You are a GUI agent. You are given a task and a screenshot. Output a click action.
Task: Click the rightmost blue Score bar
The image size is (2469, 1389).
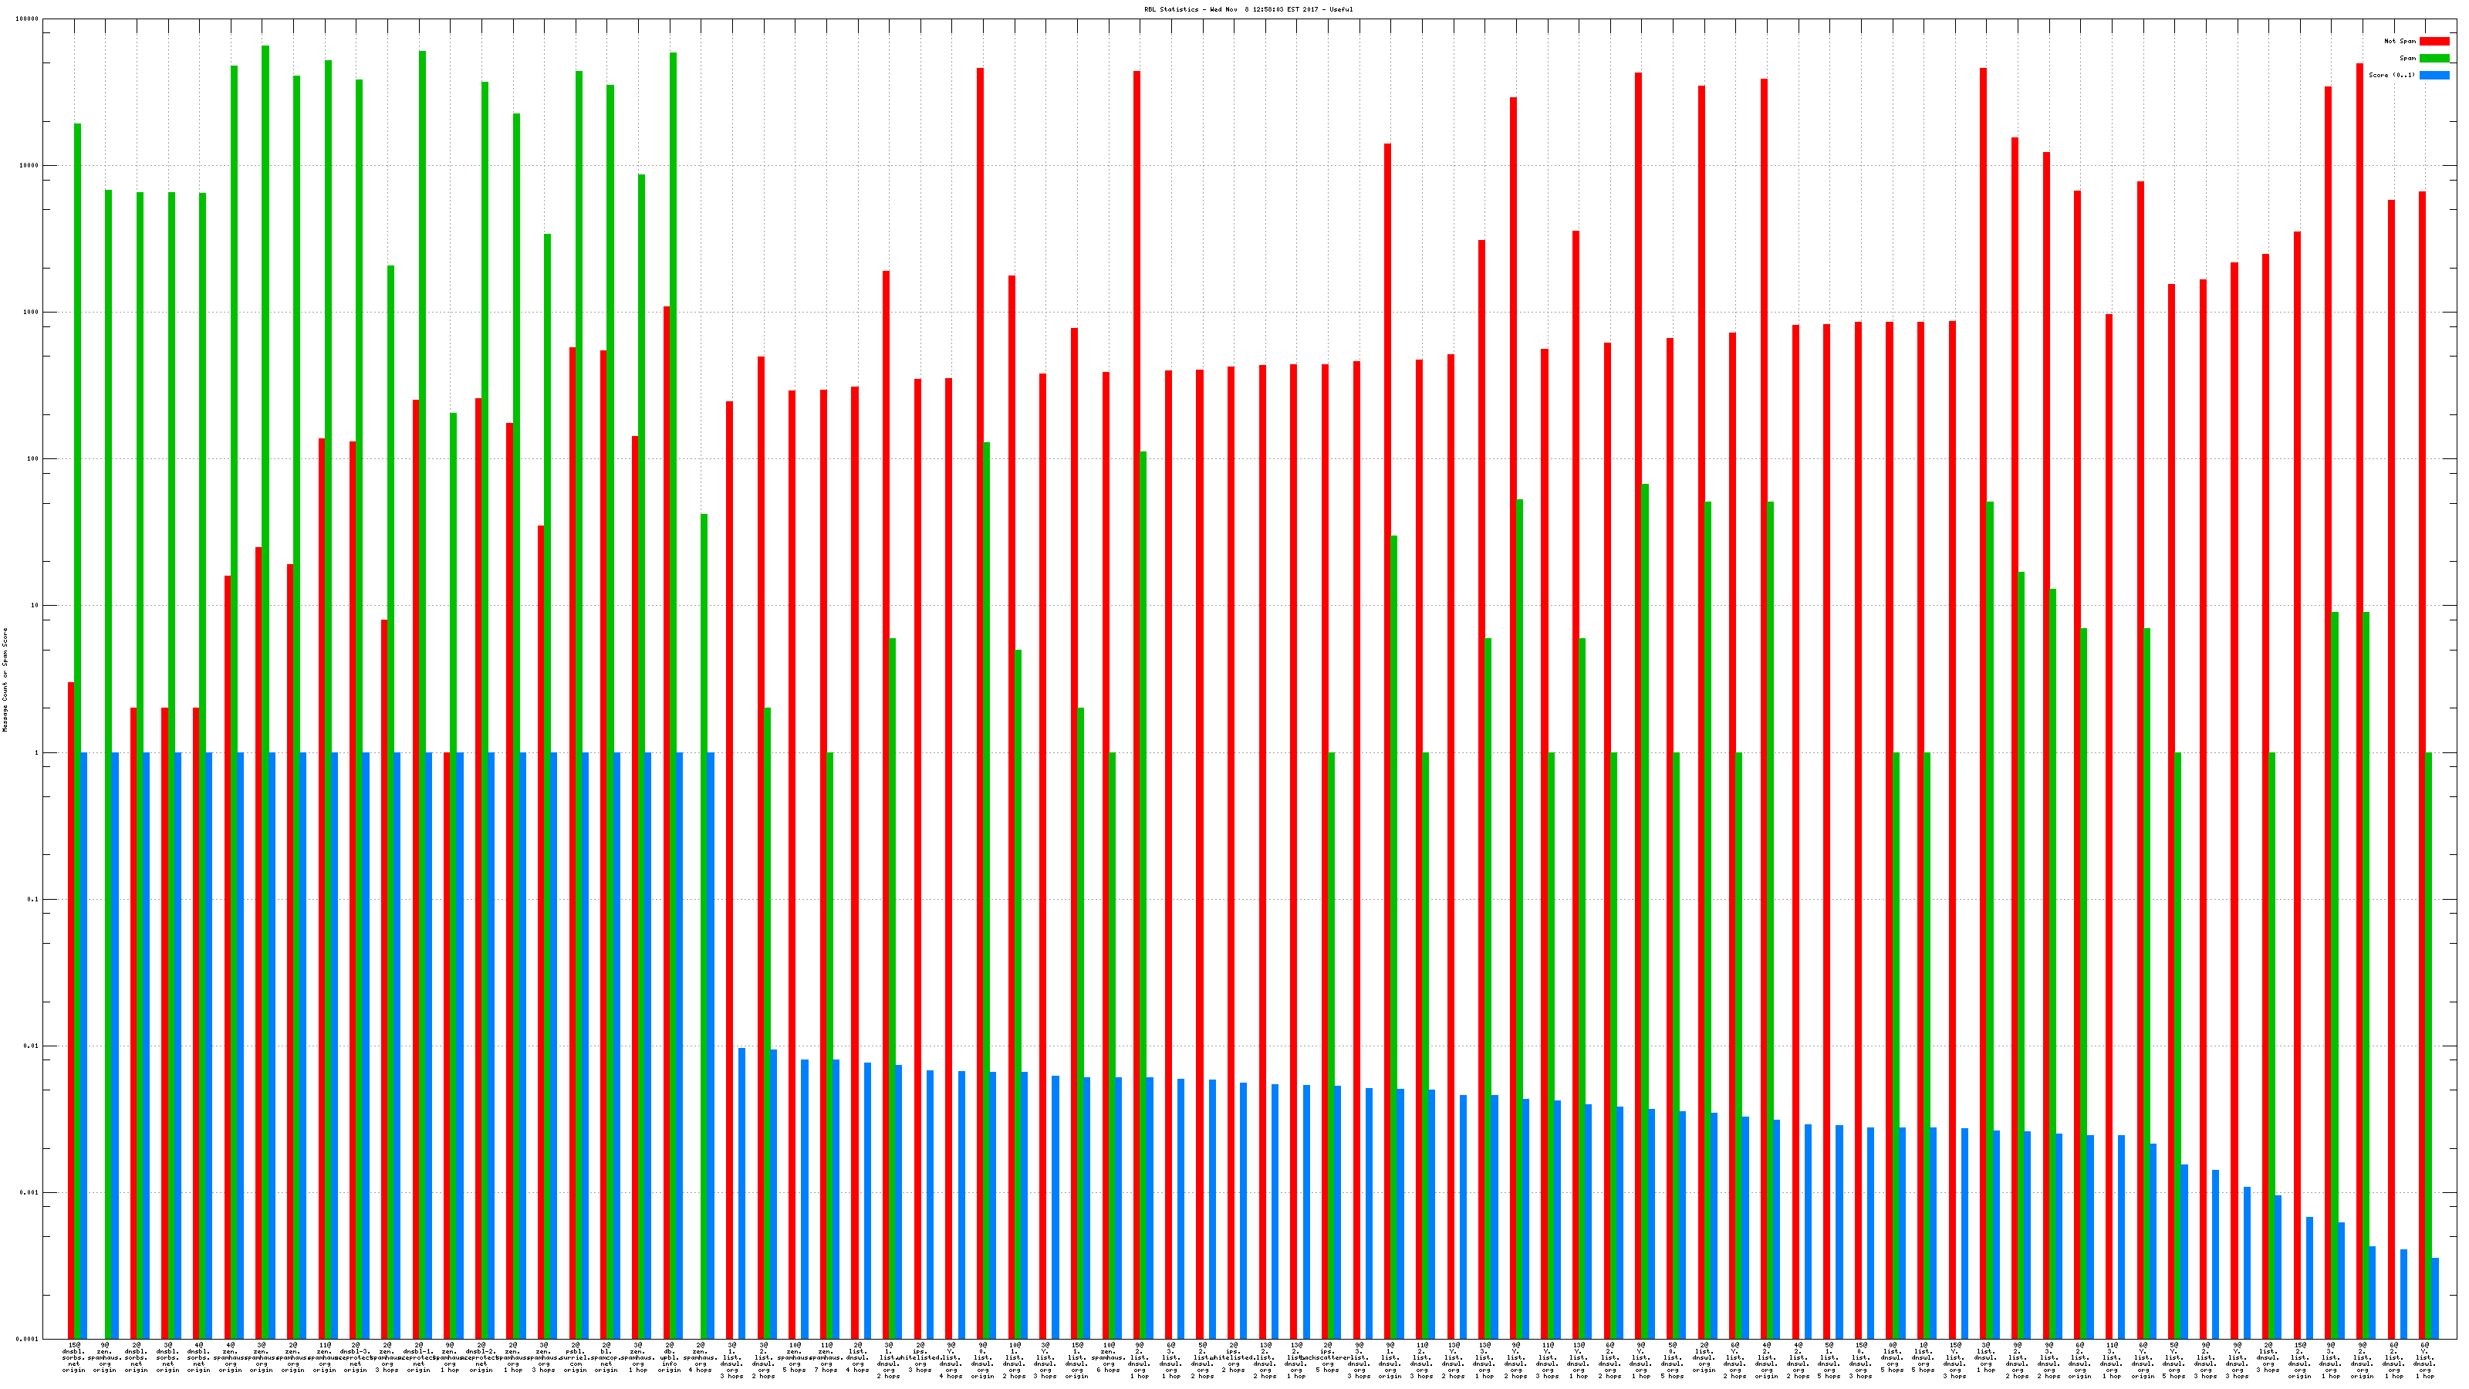tap(2434, 1298)
